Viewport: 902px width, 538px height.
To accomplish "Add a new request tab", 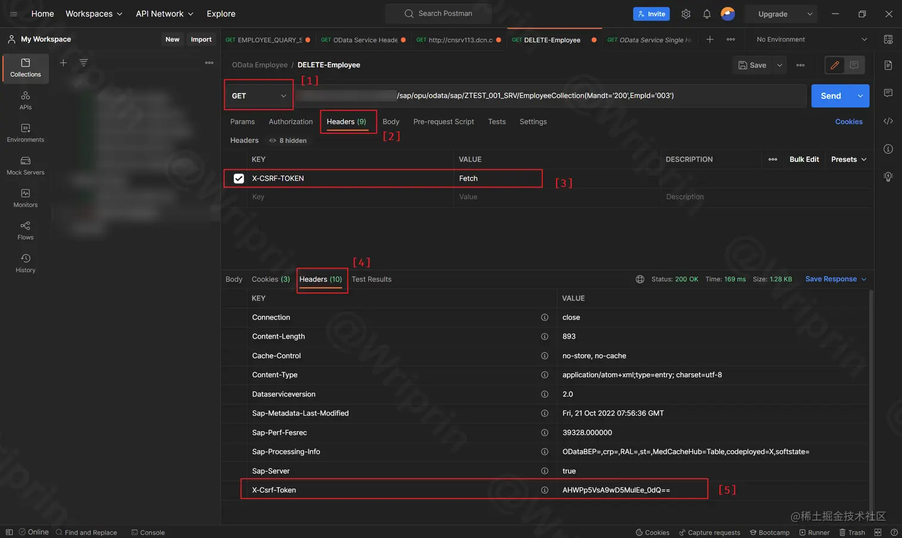I will (x=710, y=39).
